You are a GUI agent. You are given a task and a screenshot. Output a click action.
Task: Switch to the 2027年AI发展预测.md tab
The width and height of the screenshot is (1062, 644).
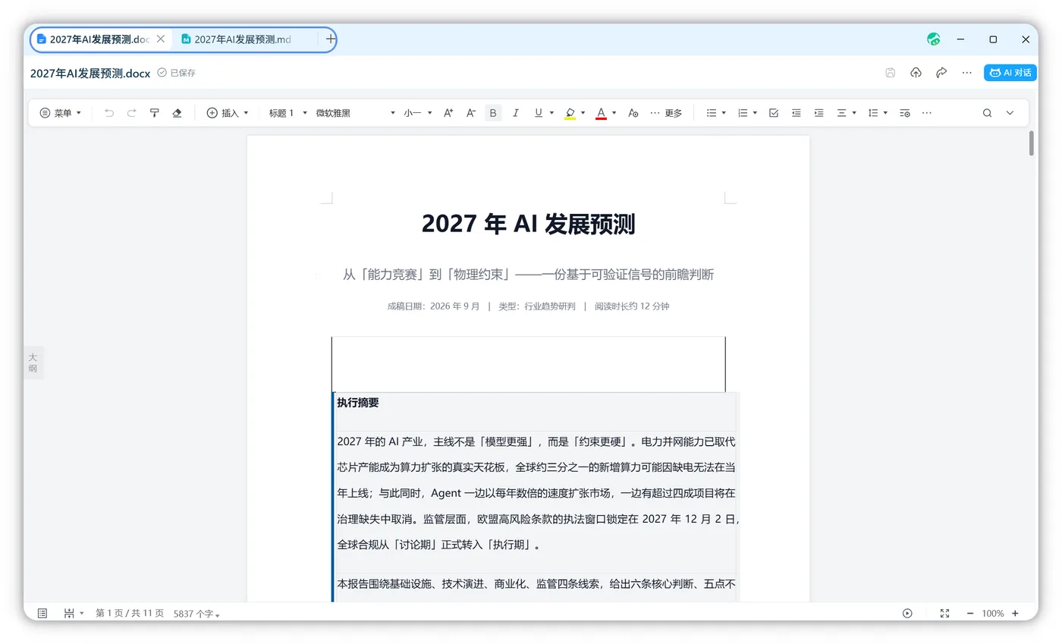[x=242, y=39]
